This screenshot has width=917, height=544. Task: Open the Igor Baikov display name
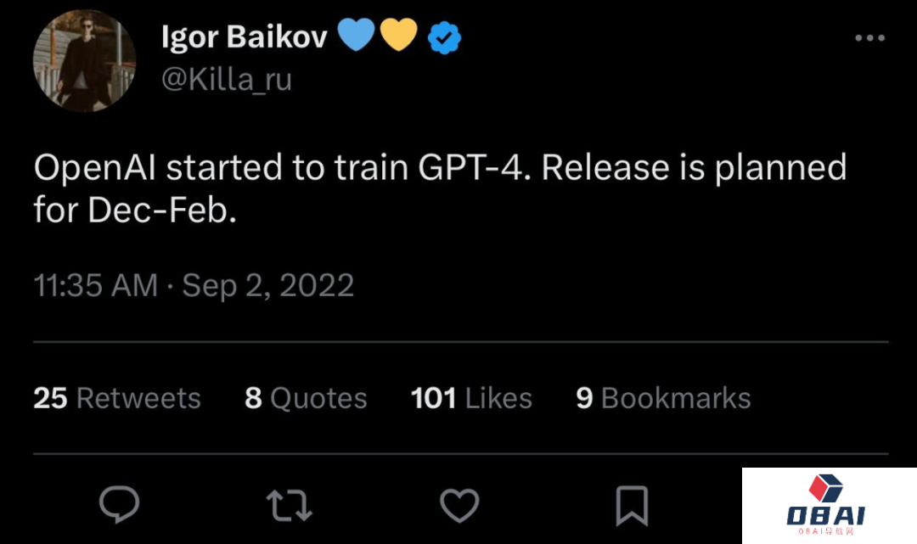tap(244, 37)
